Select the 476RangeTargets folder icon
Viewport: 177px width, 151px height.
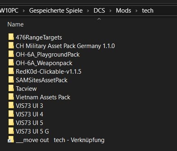(x=11, y=37)
